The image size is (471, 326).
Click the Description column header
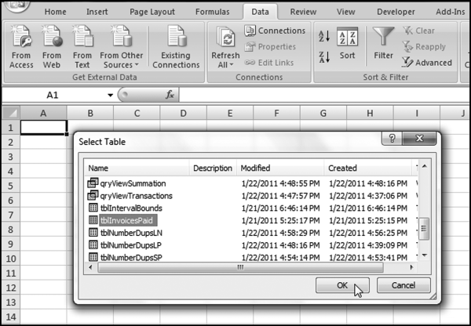[213, 168]
